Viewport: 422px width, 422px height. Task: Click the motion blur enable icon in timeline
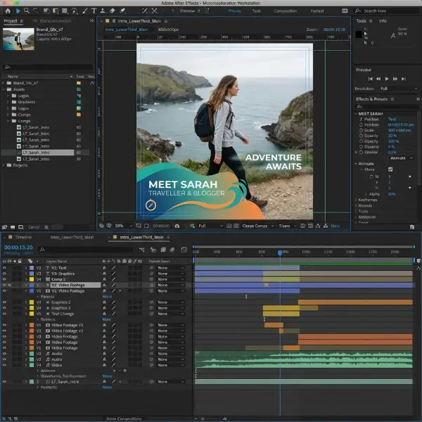[172, 250]
